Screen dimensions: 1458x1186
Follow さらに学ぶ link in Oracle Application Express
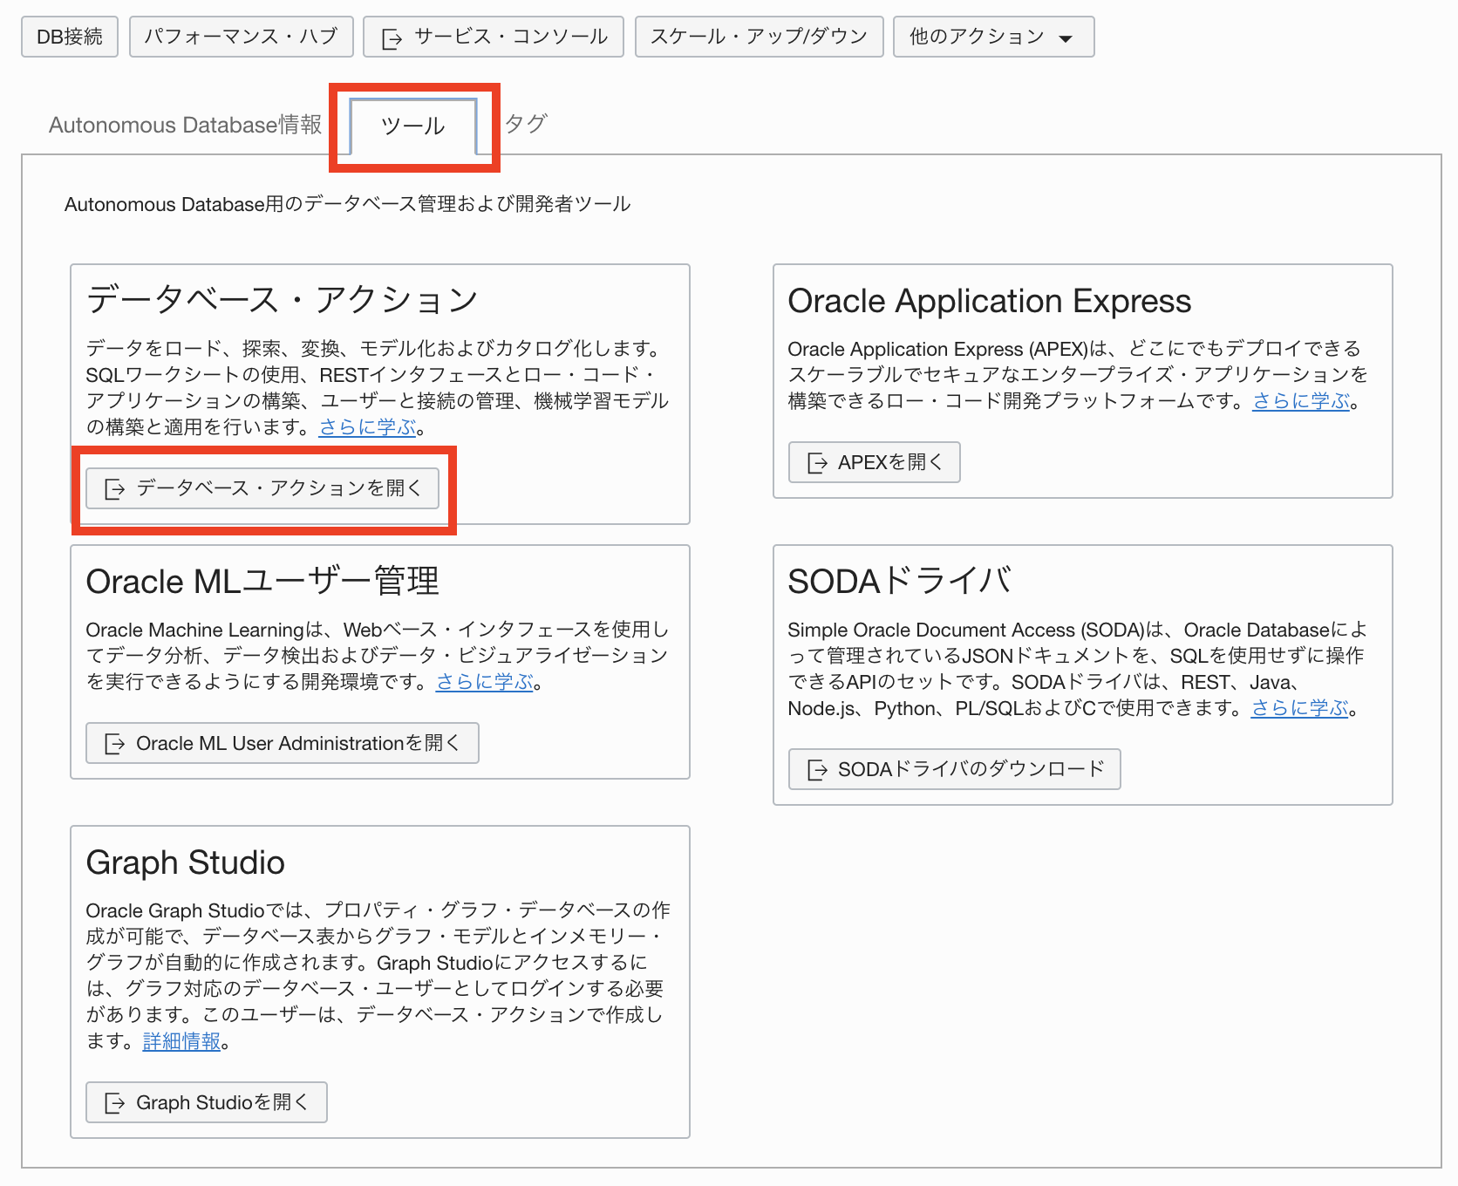pos(1301,401)
